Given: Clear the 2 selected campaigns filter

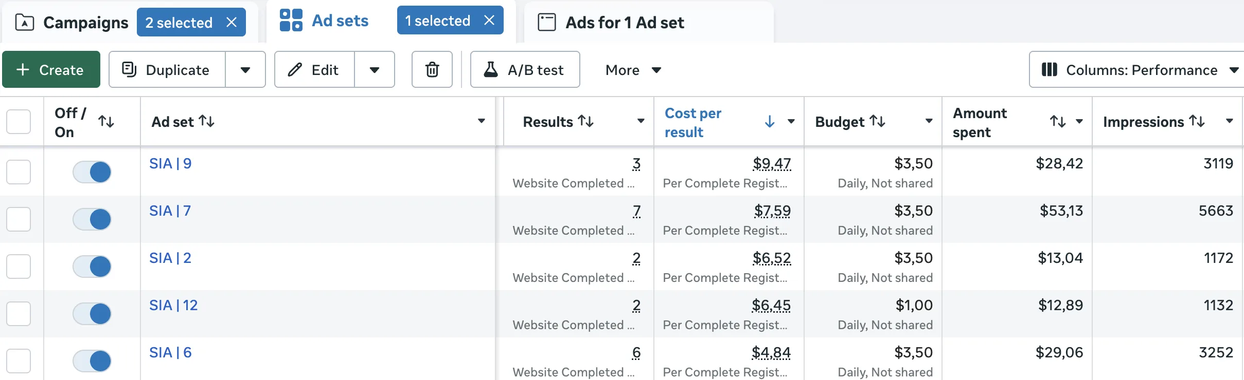Looking at the screenshot, I should click(x=232, y=22).
